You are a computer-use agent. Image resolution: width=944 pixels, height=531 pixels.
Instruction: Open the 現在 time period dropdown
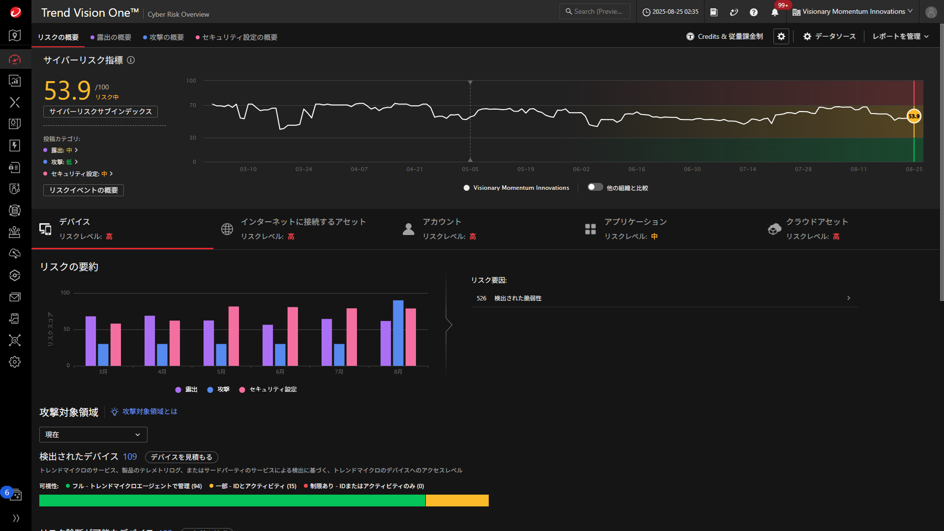(93, 435)
